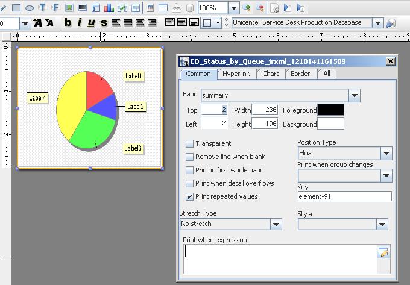This screenshot has height=285, width=410.
Task: Switch to the Chart tab
Action: tap(271, 74)
